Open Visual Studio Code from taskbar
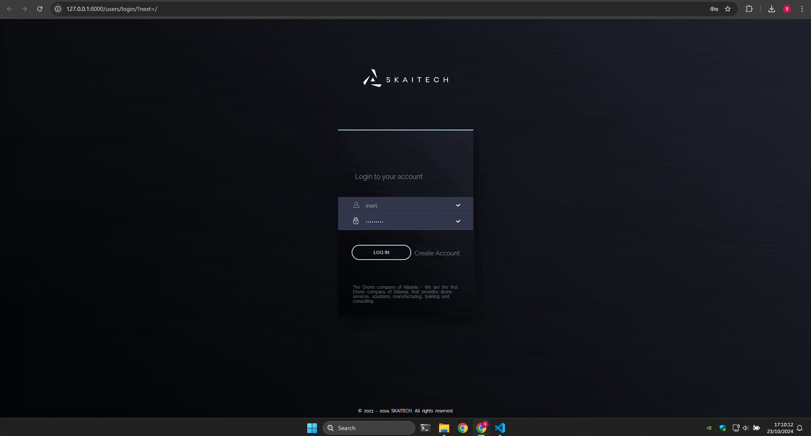 coord(500,428)
